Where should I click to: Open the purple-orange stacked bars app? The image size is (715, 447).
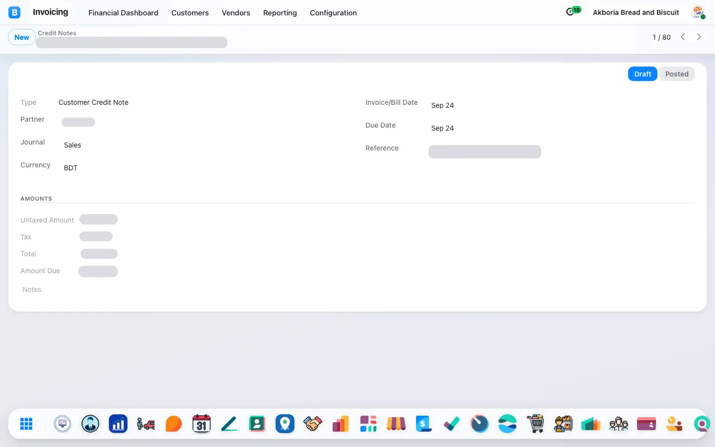click(341, 424)
